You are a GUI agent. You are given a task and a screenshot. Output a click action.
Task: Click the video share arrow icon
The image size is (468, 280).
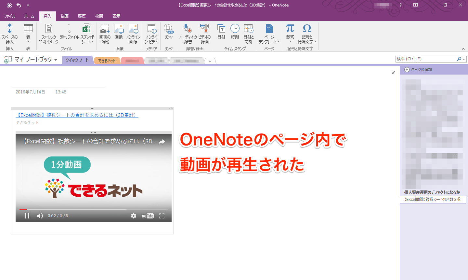click(162, 141)
